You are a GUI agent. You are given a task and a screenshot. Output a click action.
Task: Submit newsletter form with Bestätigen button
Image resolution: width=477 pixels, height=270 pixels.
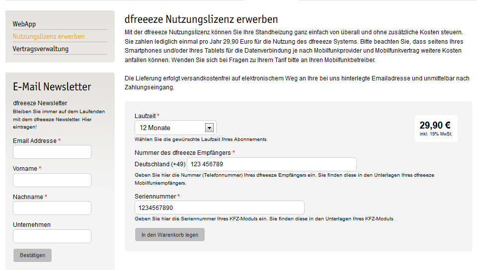[33, 256]
